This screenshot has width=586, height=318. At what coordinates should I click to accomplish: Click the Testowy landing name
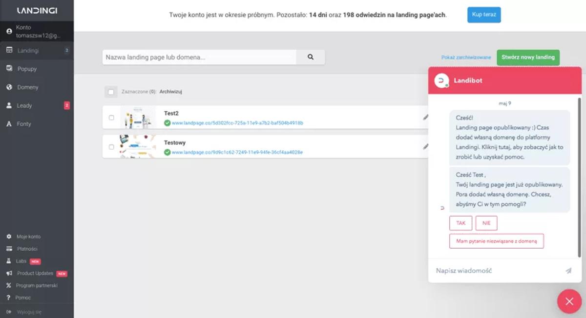[175, 143]
